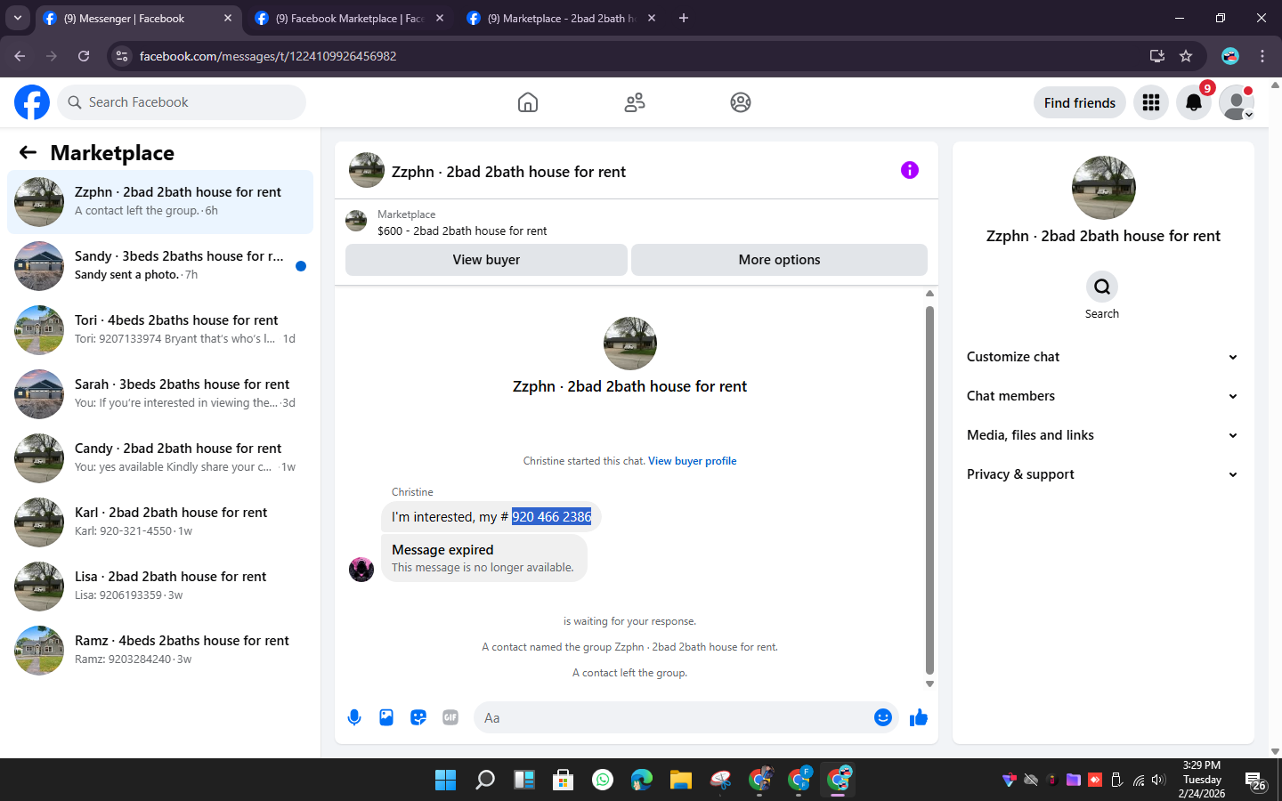This screenshot has height=801, width=1282.
Task: Click the View buyer button
Action: click(x=486, y=260)
